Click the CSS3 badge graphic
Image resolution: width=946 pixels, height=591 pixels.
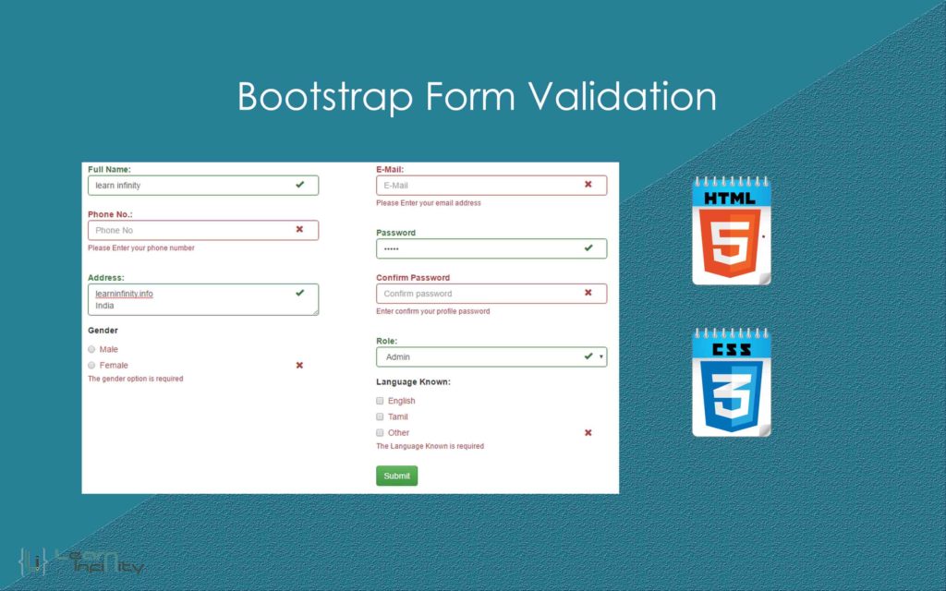(732, 381)
